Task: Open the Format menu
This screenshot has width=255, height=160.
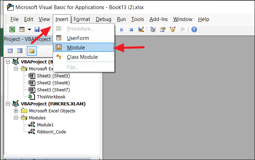Action: pos(82,19)
